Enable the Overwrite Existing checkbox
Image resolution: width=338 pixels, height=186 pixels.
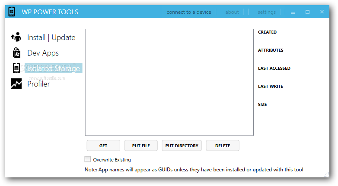[87, 159]
